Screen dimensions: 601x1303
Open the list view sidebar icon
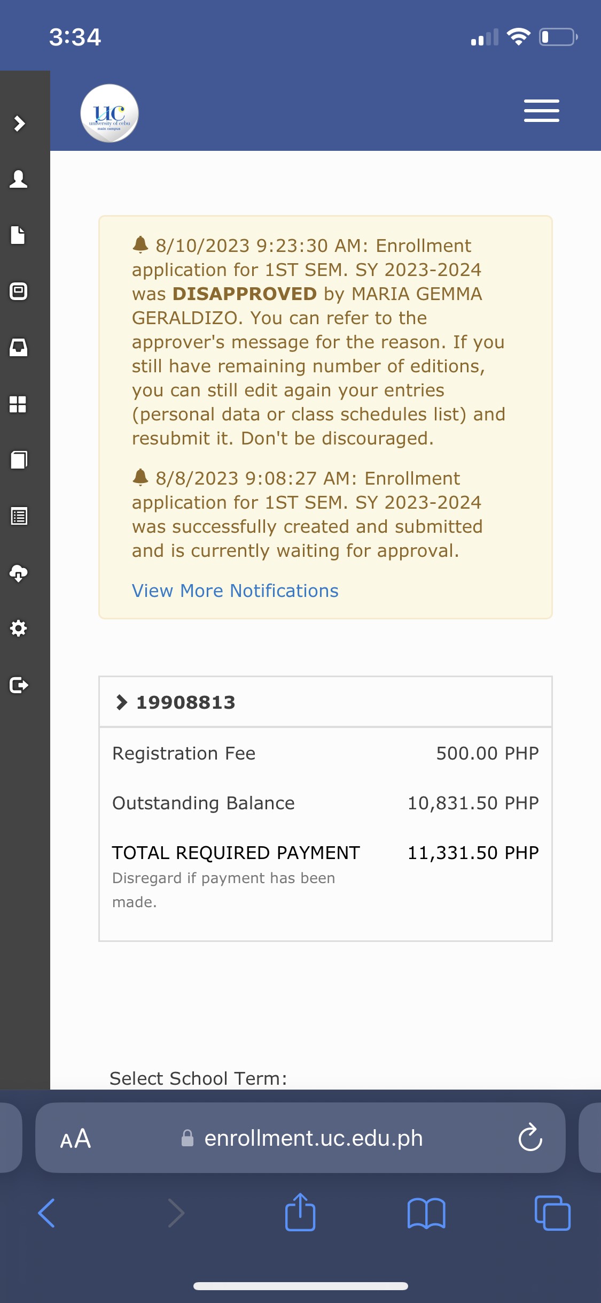[19, 516]
